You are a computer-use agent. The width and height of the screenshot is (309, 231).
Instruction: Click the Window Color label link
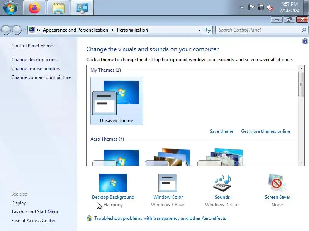click(168, 197)
